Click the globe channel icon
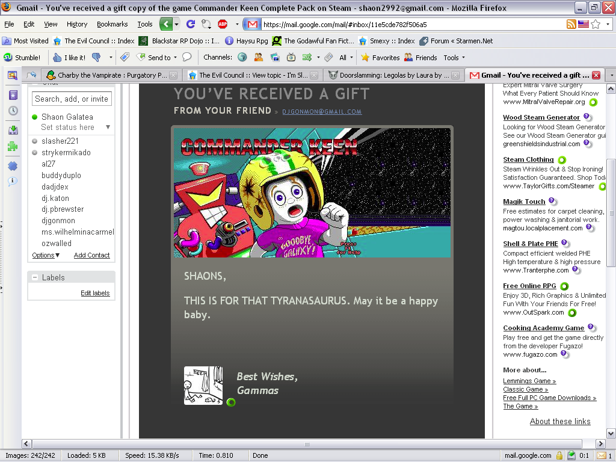The width and height of the screenshot is (616, 462). coord(242,57)
